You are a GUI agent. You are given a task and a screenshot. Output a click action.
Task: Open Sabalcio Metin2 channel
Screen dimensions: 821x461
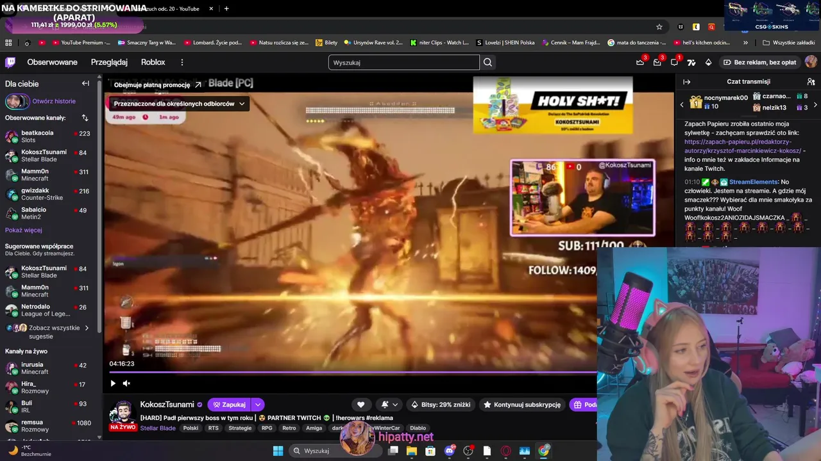(x=49, y=213)
